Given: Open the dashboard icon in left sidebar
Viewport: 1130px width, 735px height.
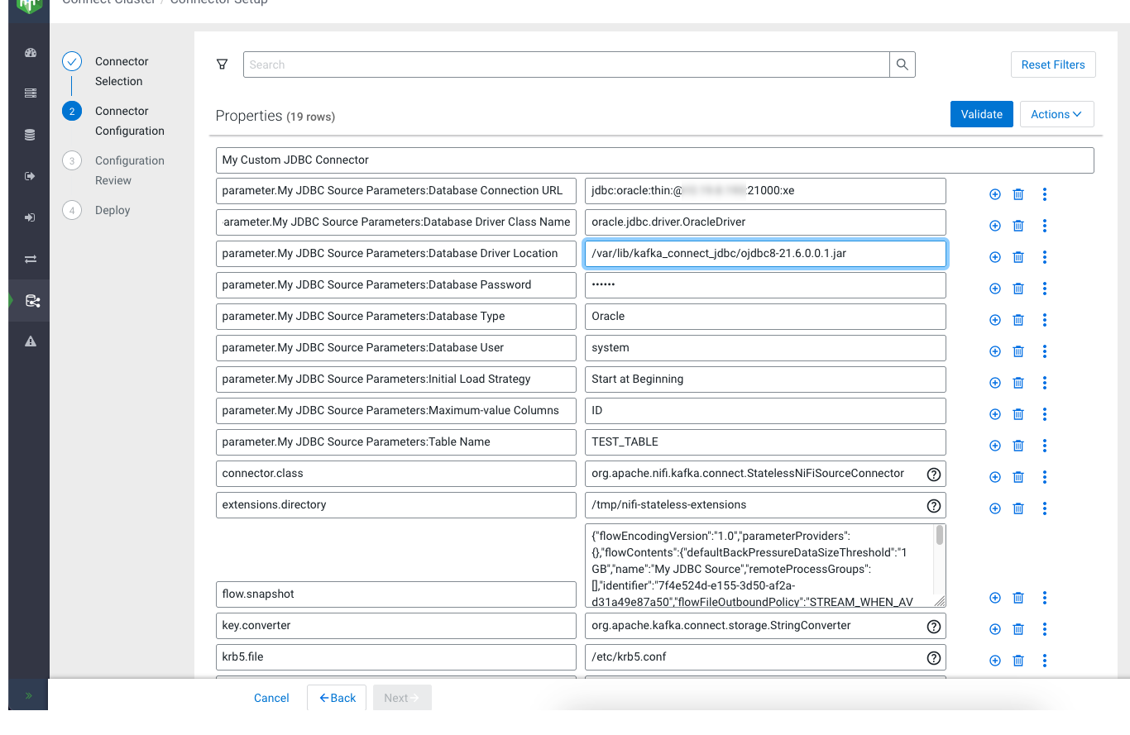Looking at the screenshot, I should [31, 53].
